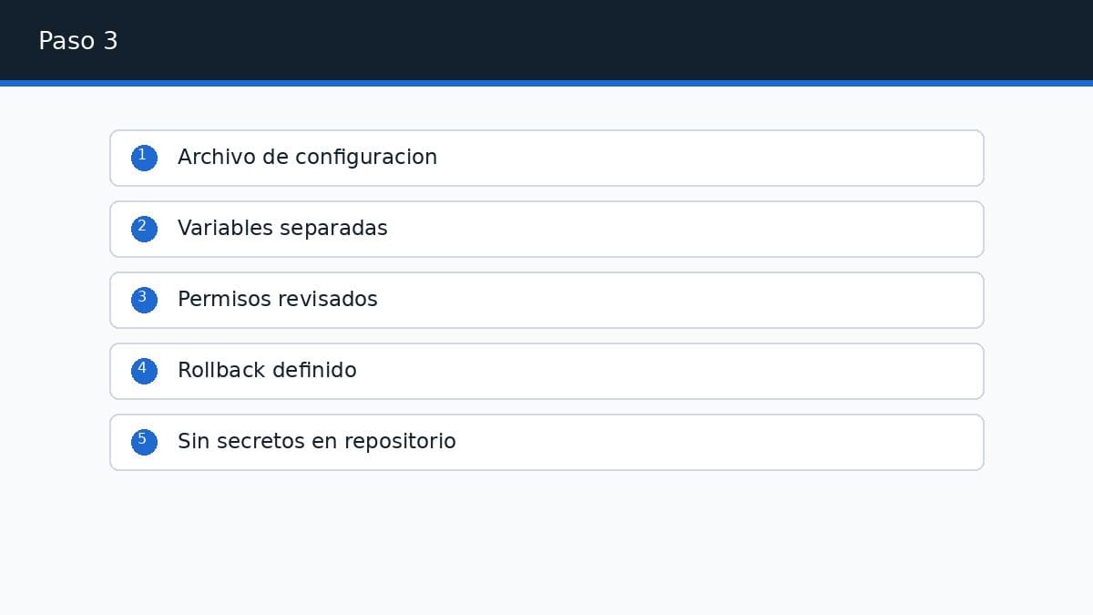The image size is (1093, 615).
Task: Select the number 5 blue badge
Action: pos(144,442)
